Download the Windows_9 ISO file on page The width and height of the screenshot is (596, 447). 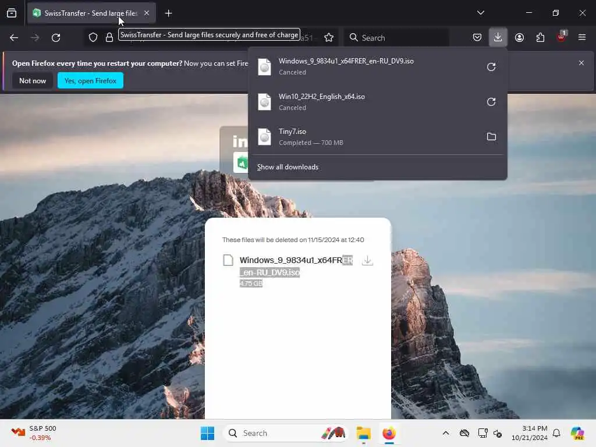tap(368, 261)
